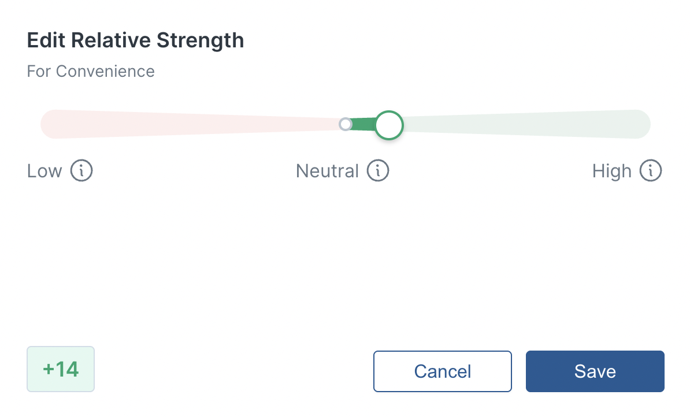690x417 pixels.
Task: Select the Neutral label text
Action: pos(328,170)
